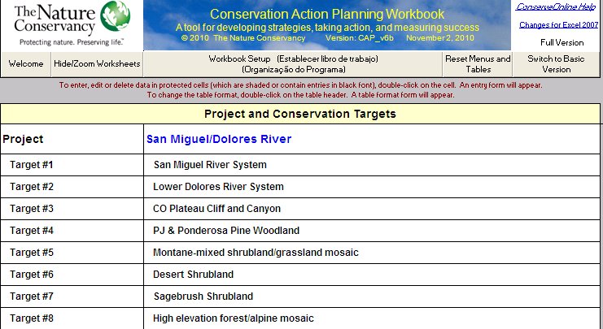The width and height of the screenshot is (603, 329).
Task: Select the San Miguel River System cell
Action: coord(372,165)
